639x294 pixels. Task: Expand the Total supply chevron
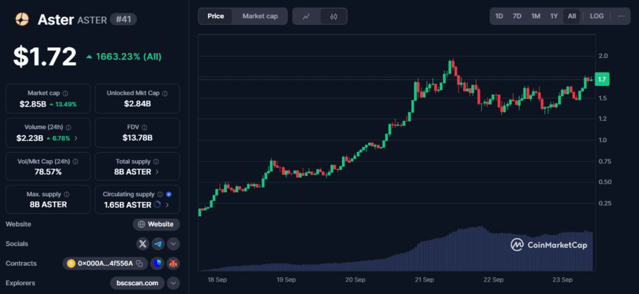pyautogui.click(x=157, y=171)
